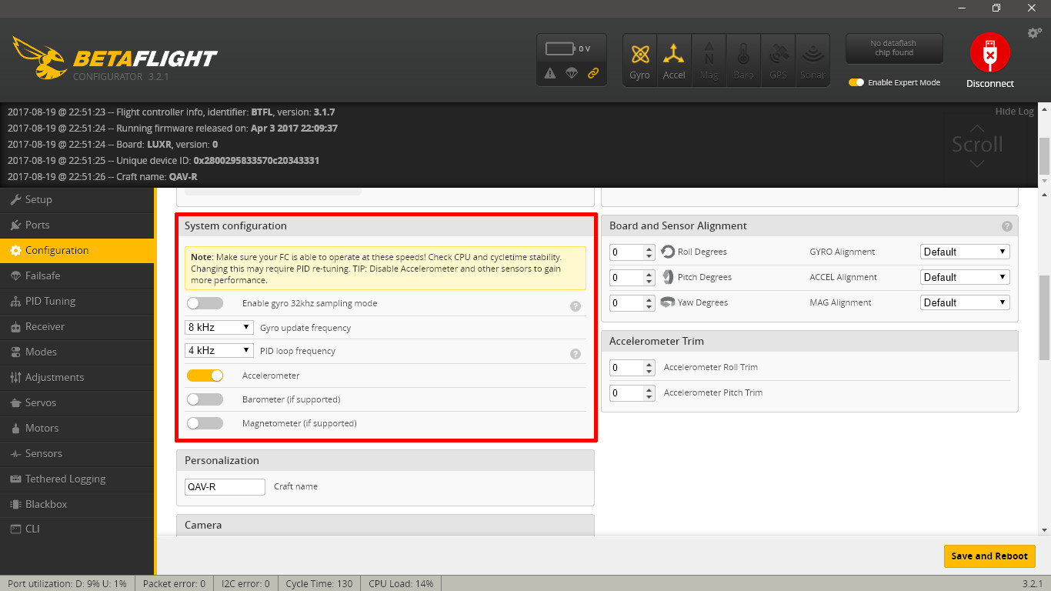The image size is (1051, 591).
Task: Click the I2C error: 0 status text
Action: point(245,583)
